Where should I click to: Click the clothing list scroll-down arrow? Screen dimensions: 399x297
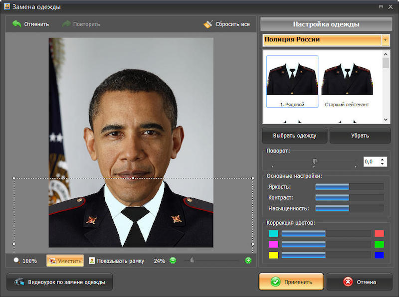pyautogui.click(x=386, y=120)
